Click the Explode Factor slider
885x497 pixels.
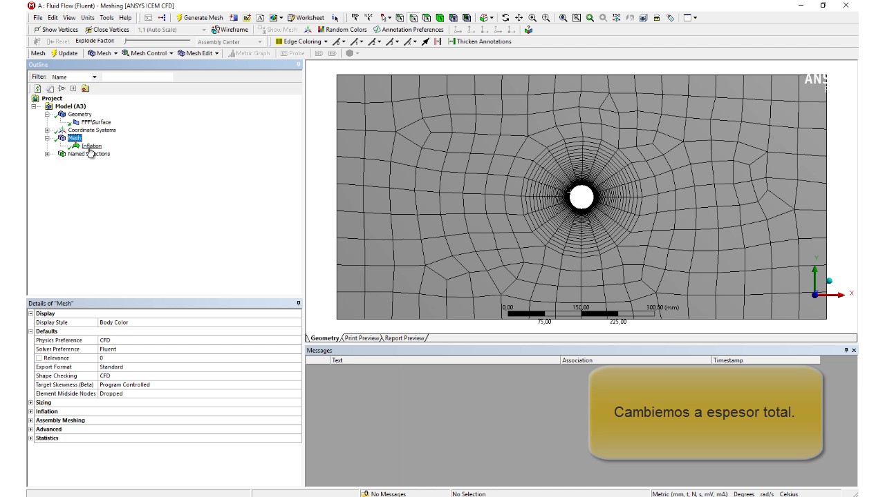pos(156,41)
